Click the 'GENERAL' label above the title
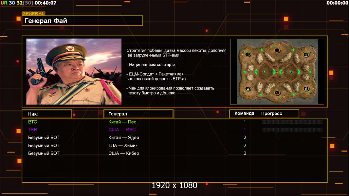Screen dimensions: 349x196 34,13
